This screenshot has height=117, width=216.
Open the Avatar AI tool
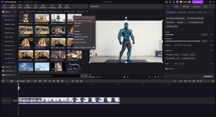tap(12, 6)
